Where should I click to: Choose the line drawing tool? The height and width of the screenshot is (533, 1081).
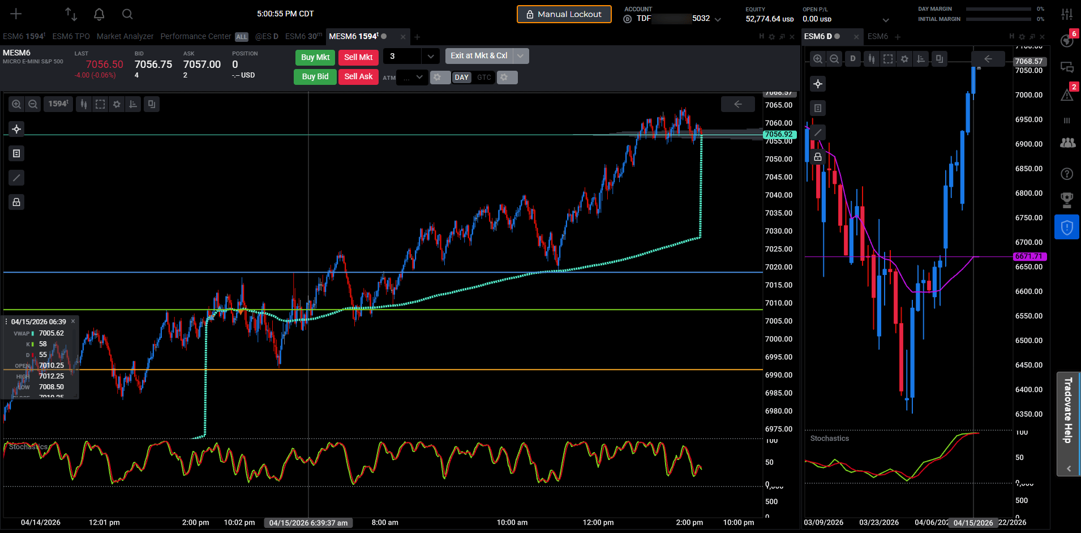pos(16,178)
